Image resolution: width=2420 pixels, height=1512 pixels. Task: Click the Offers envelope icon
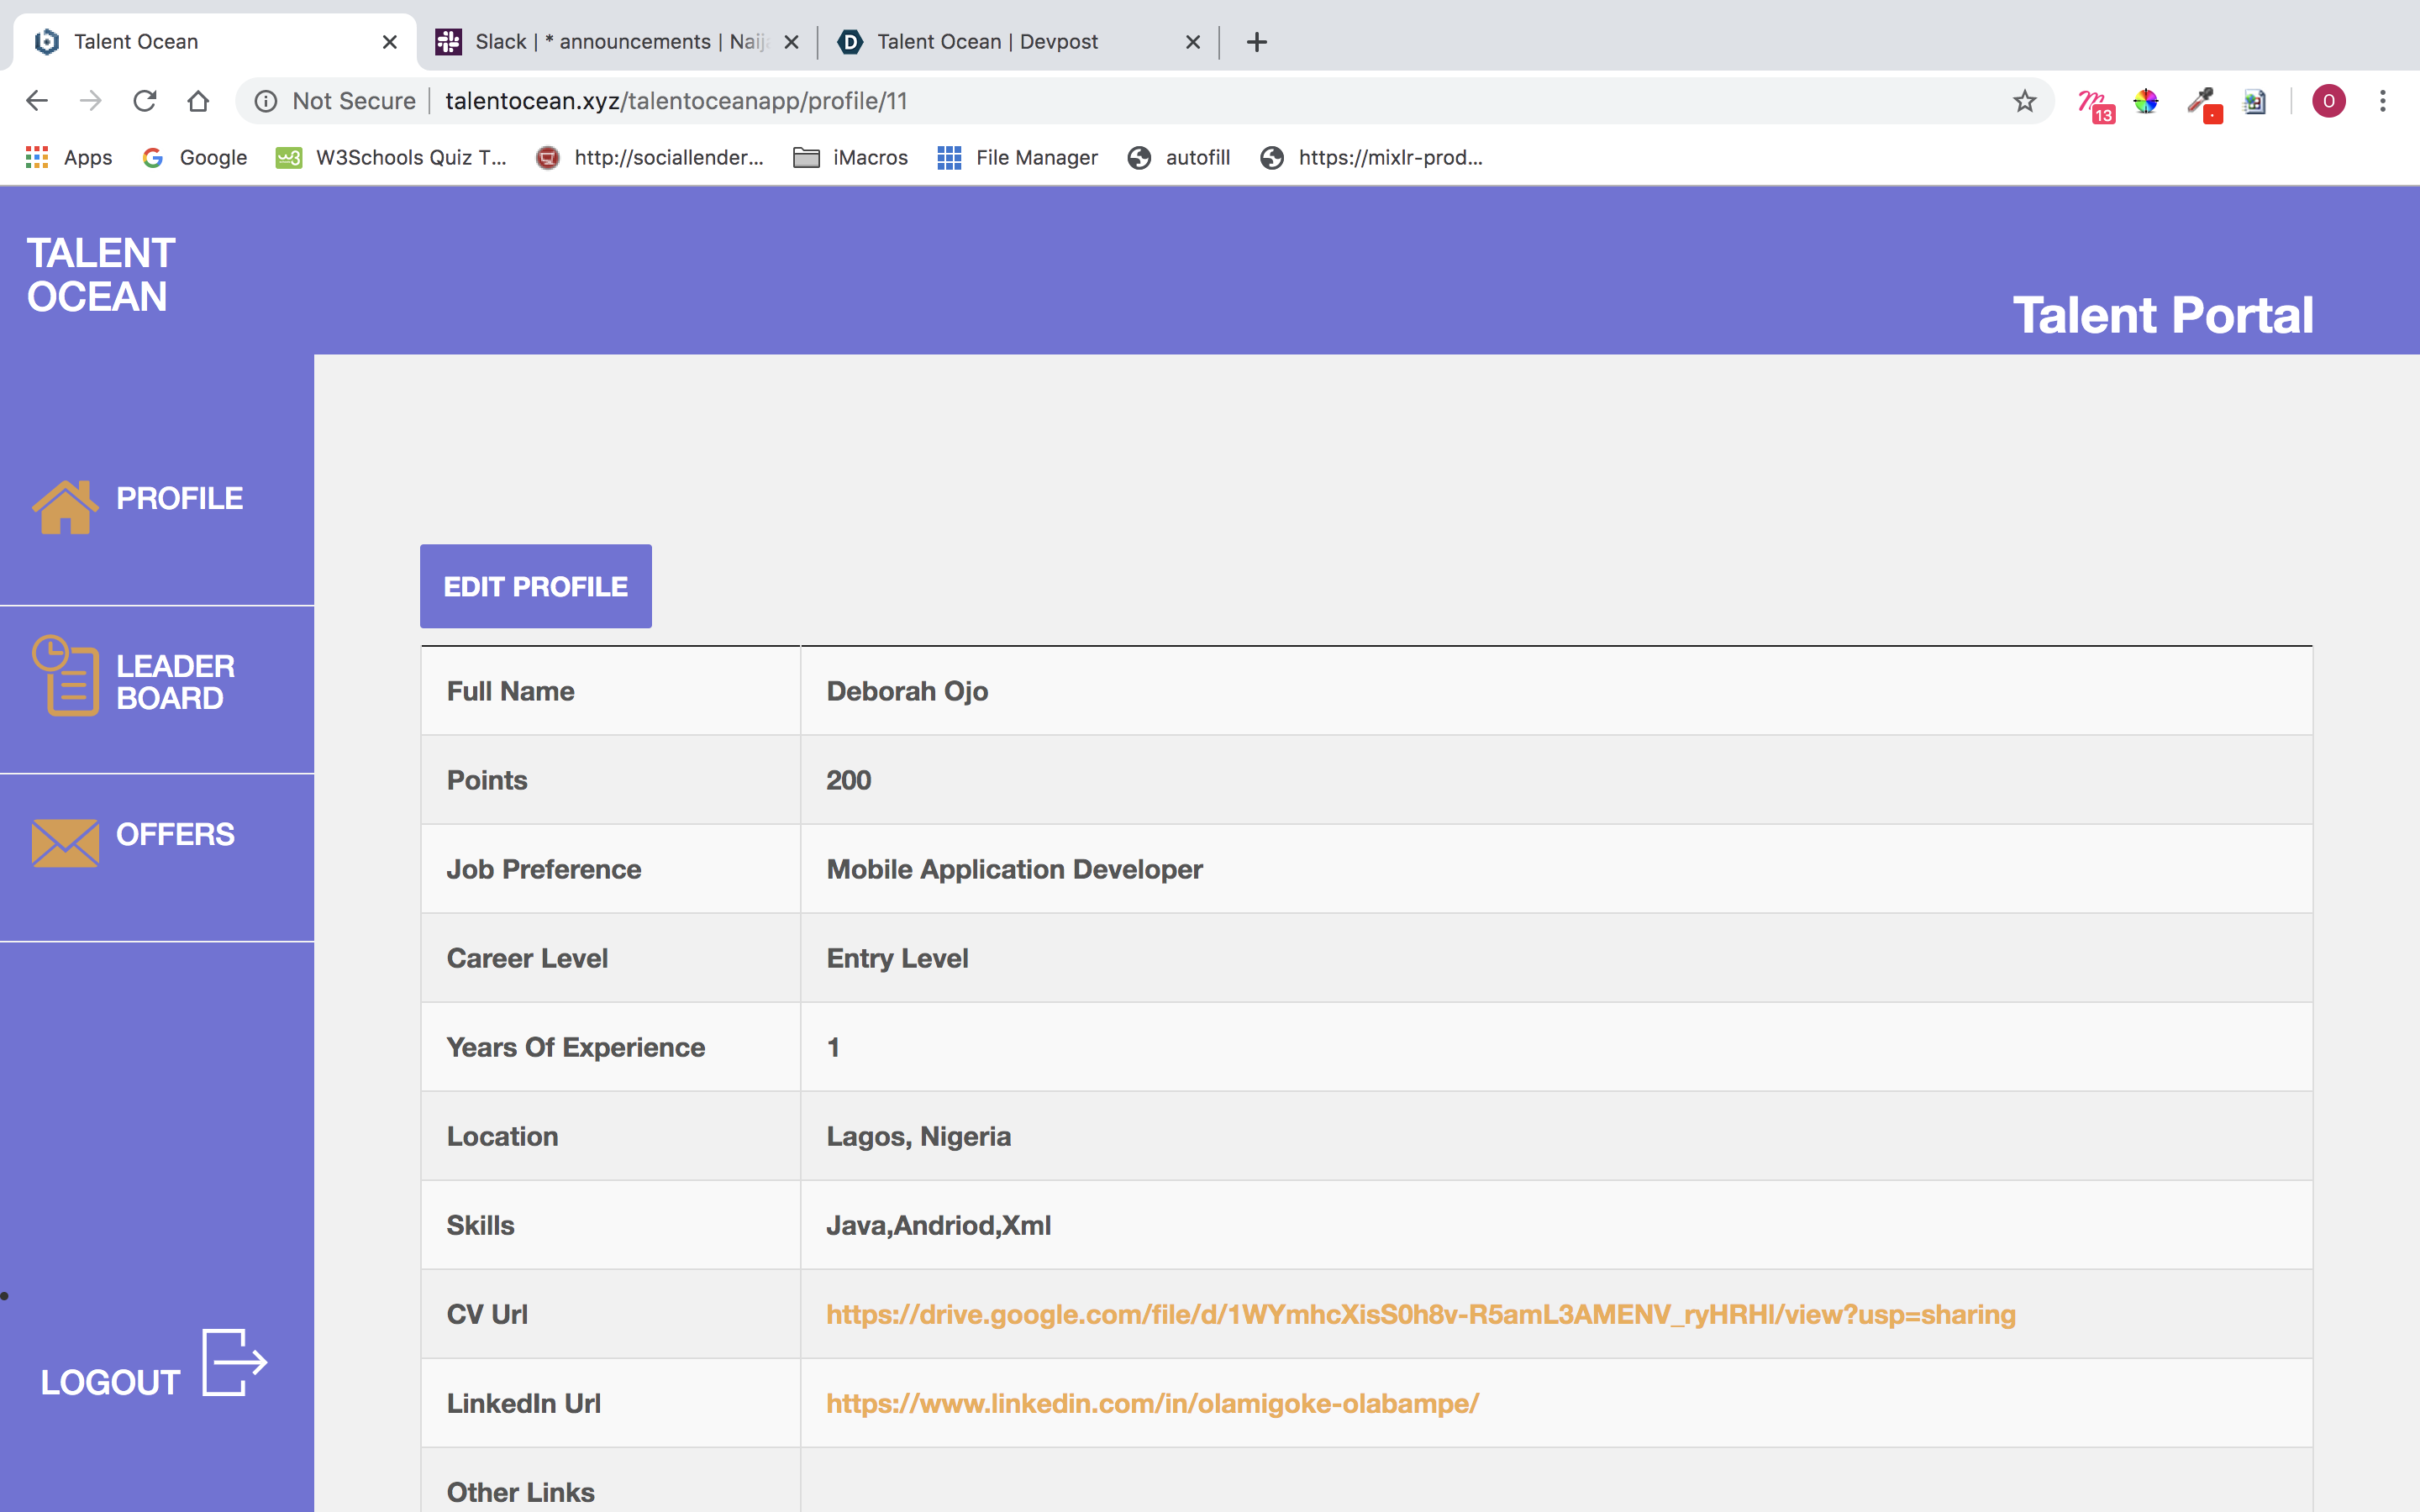tap(65, 842)
